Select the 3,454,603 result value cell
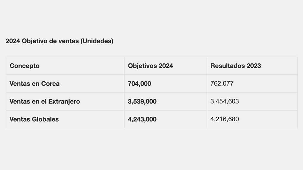303x170 pixels. (252, 102)
